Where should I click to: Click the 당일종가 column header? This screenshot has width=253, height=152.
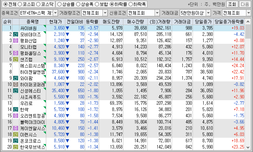tap(203, 22)
